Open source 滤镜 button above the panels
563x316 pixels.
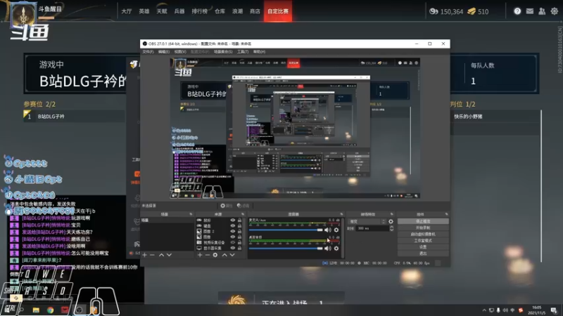(x=243, y=206)
